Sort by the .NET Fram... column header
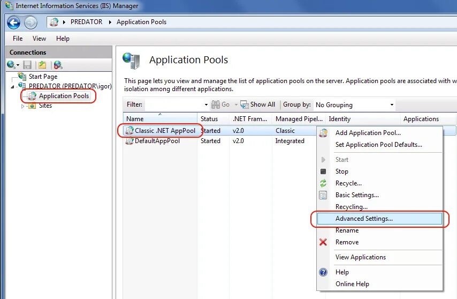The width and height of the screenshot is (457, 299). [250, 119]
